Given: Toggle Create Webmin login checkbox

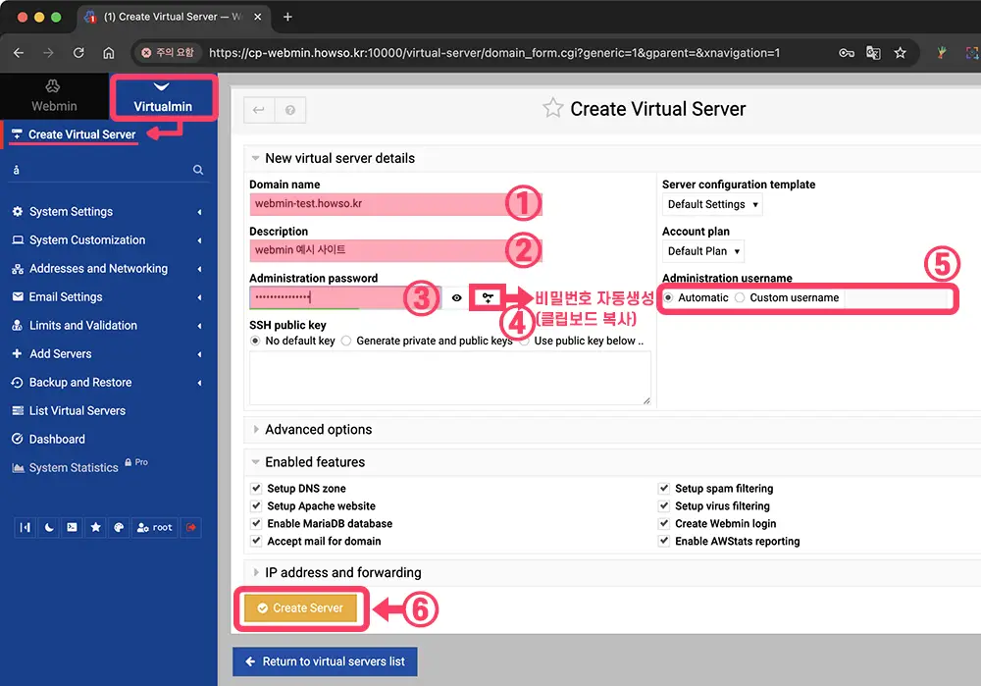Looking at the screenshot, I should click(x=664, y=523).
